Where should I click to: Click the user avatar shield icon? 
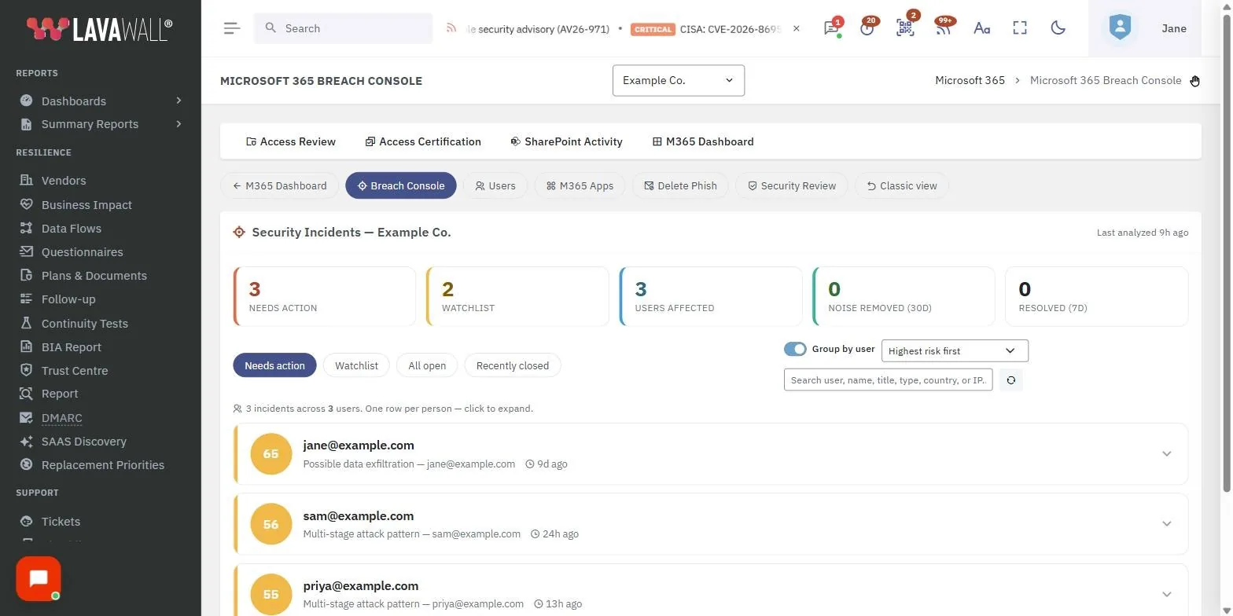pyautogui.click(x=1120, y=28)
